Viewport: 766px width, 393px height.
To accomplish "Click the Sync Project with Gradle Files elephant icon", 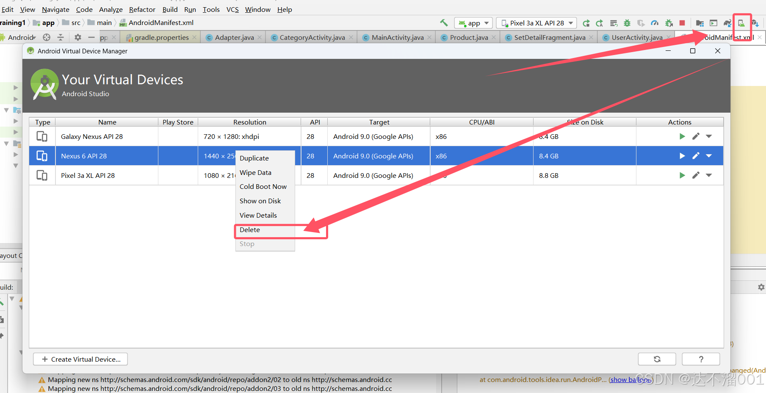I will [727, 23].
